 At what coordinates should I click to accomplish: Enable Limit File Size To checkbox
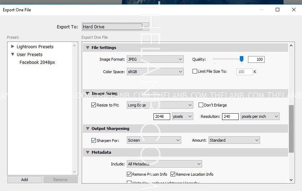195,71
